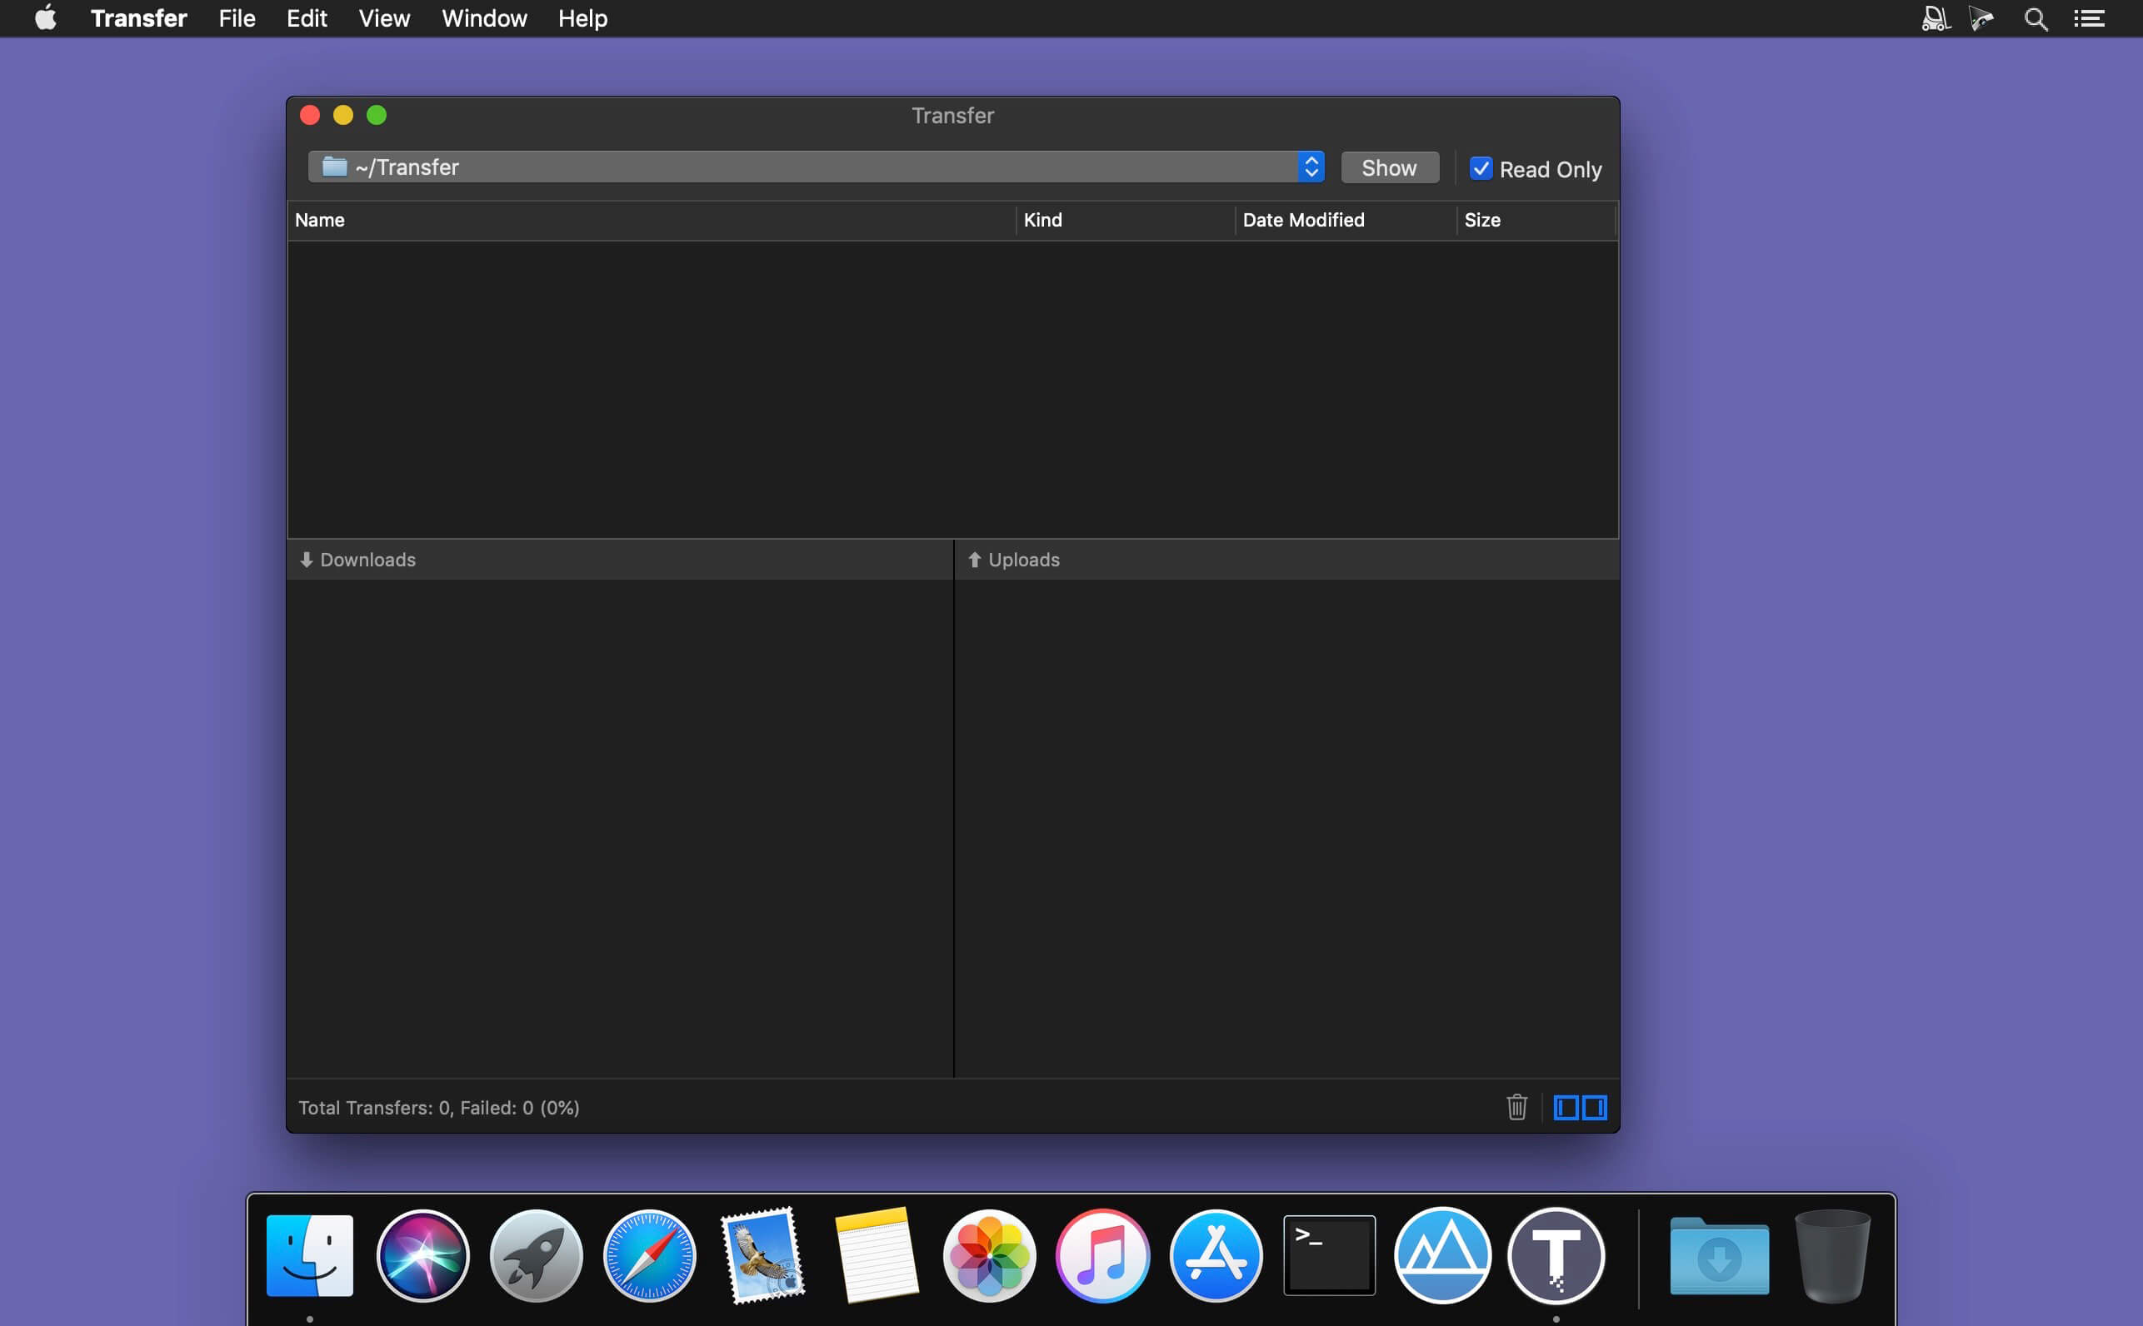Open the View menu

tap(384, 18)
